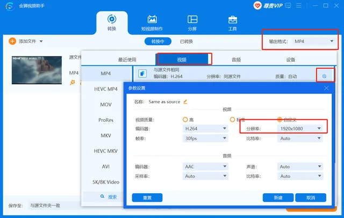344x218 pixels.
Task: Click the 金狮视频助手 app logo icon
Action: (10, 6)
